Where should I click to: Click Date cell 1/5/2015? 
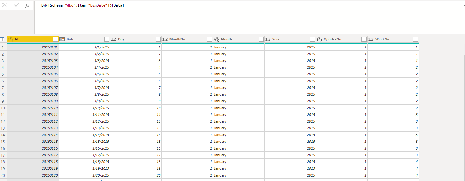point(84,74)
